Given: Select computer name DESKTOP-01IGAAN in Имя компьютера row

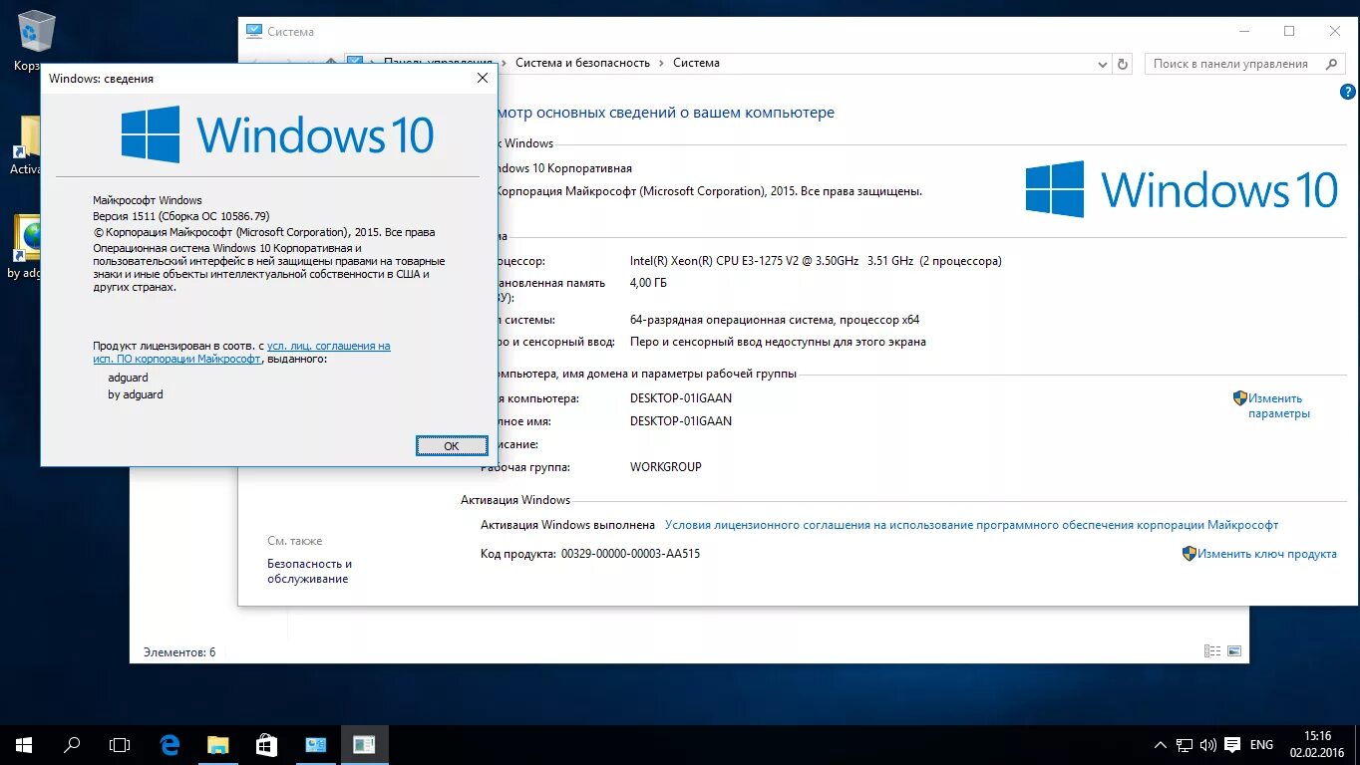Looking at the screenshot, I should pos(681,398).
